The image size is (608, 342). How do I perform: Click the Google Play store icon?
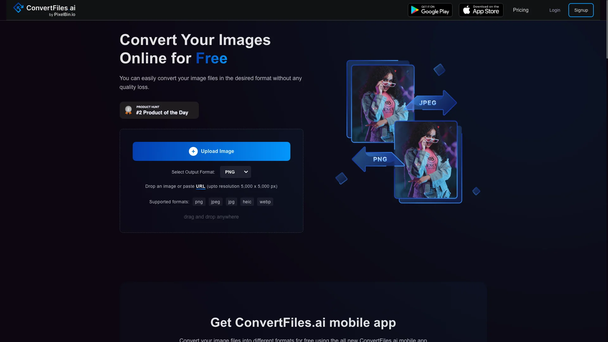coord(430,10)
